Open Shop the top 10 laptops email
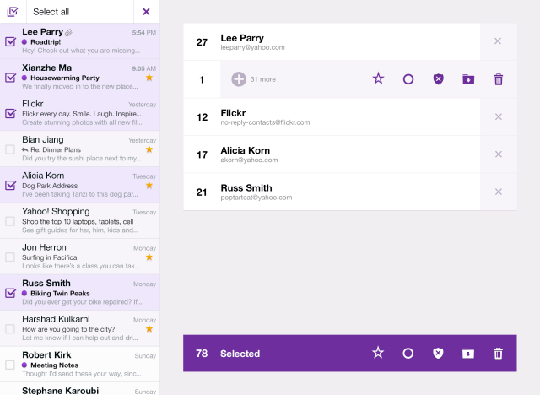Image resolution: width=540 pixels, height=395 pixels. coord(80,221)
